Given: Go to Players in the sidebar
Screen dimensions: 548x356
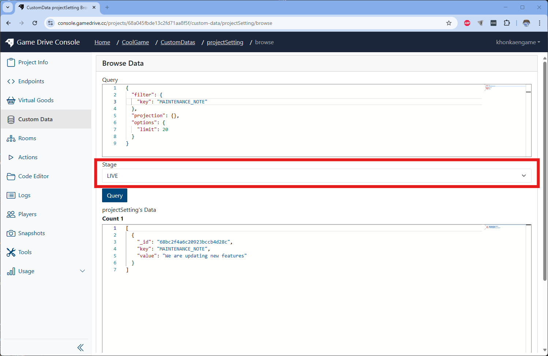Looking at the screenshot, I should click(x=27, y=214).
